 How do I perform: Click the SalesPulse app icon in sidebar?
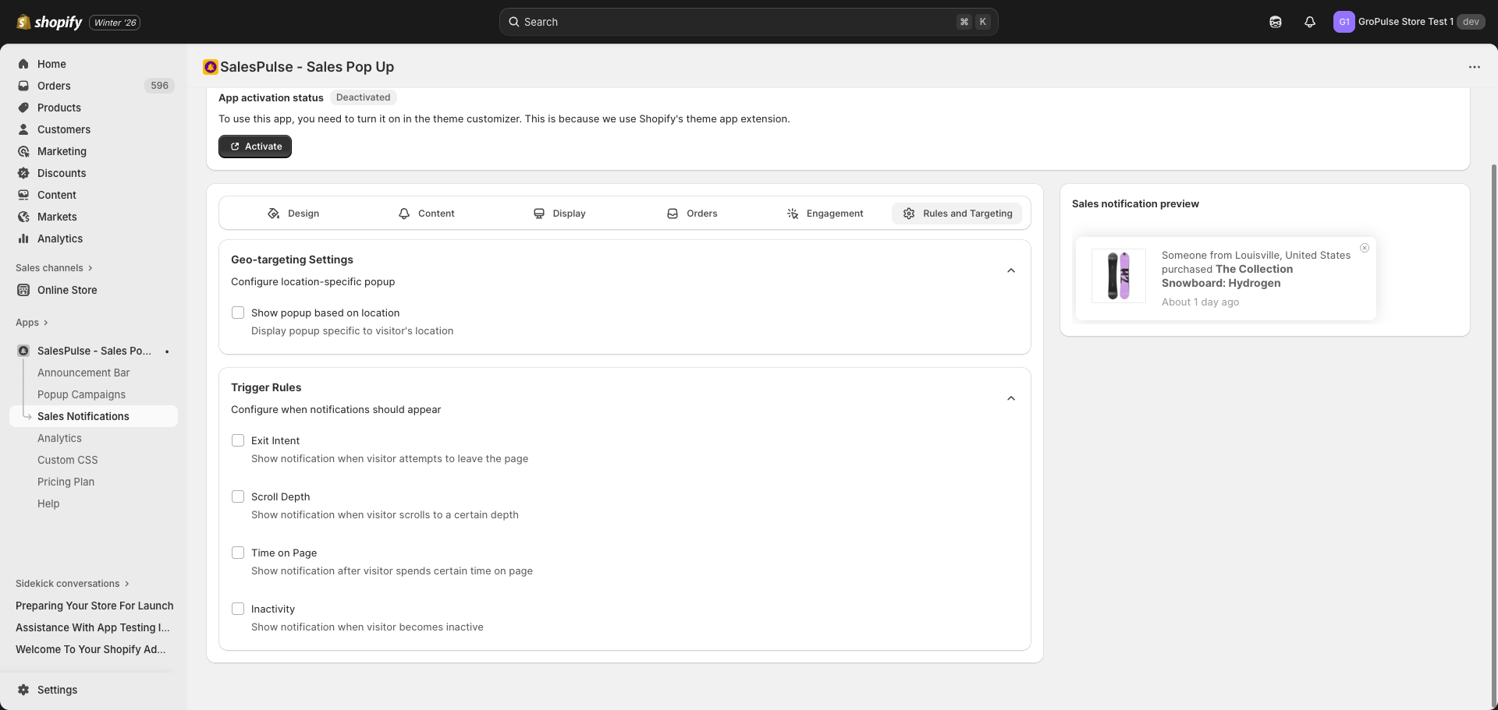(x=23, y=351)
